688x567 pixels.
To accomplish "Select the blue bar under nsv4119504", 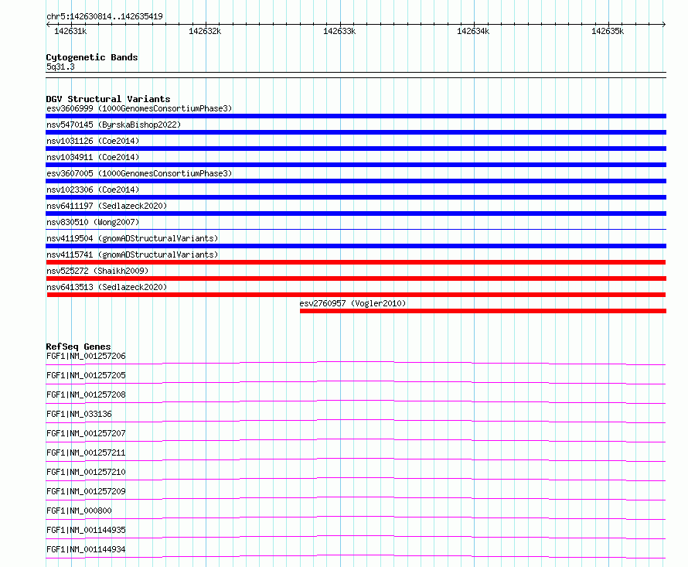I will pyautogui.click(x=356, y=246).
